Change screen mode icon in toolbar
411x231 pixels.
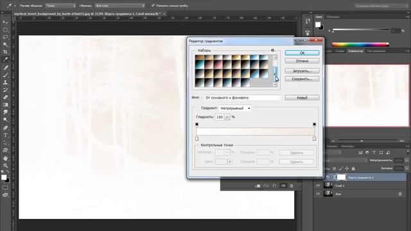5,195
